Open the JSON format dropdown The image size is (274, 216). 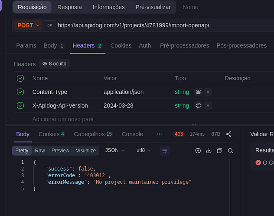tap(115, 150)
